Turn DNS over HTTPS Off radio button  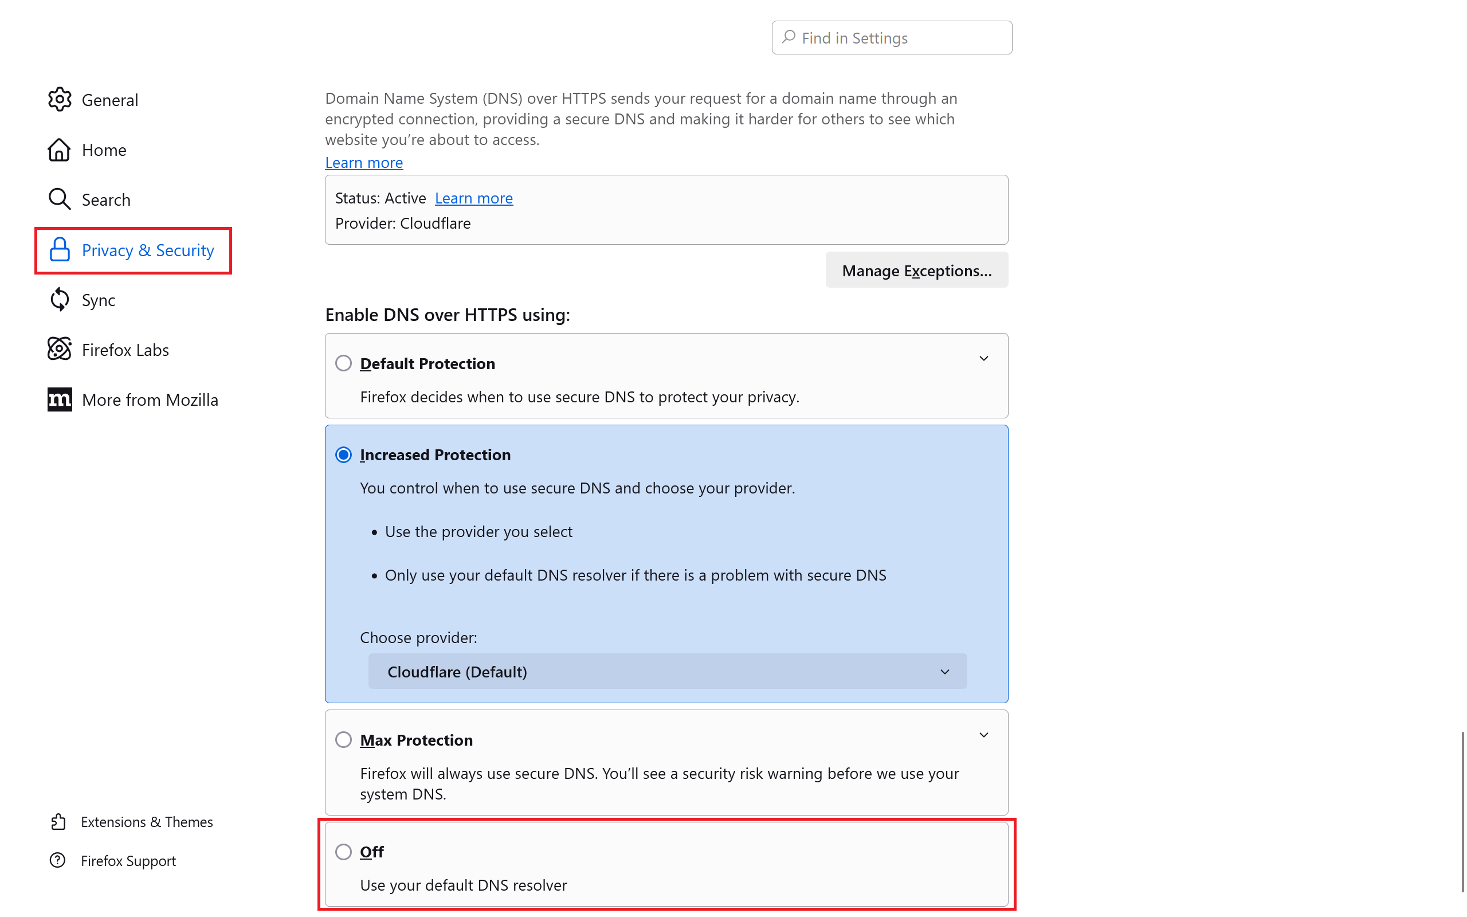[x=344, y=852]
